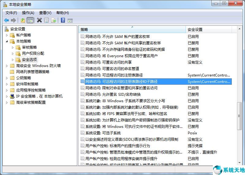
Task: Select IP 安全策略，在 本地计算机
Action: [39, 96]
